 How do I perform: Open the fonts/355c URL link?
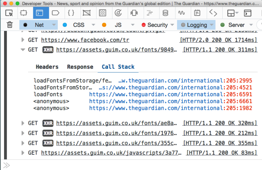coord(117,143)
